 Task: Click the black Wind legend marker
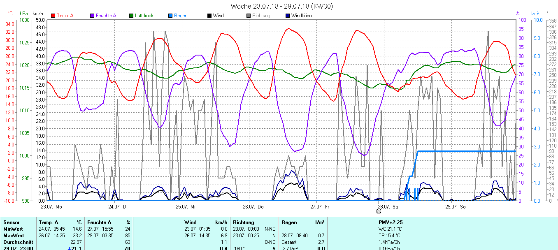point(209,16)
